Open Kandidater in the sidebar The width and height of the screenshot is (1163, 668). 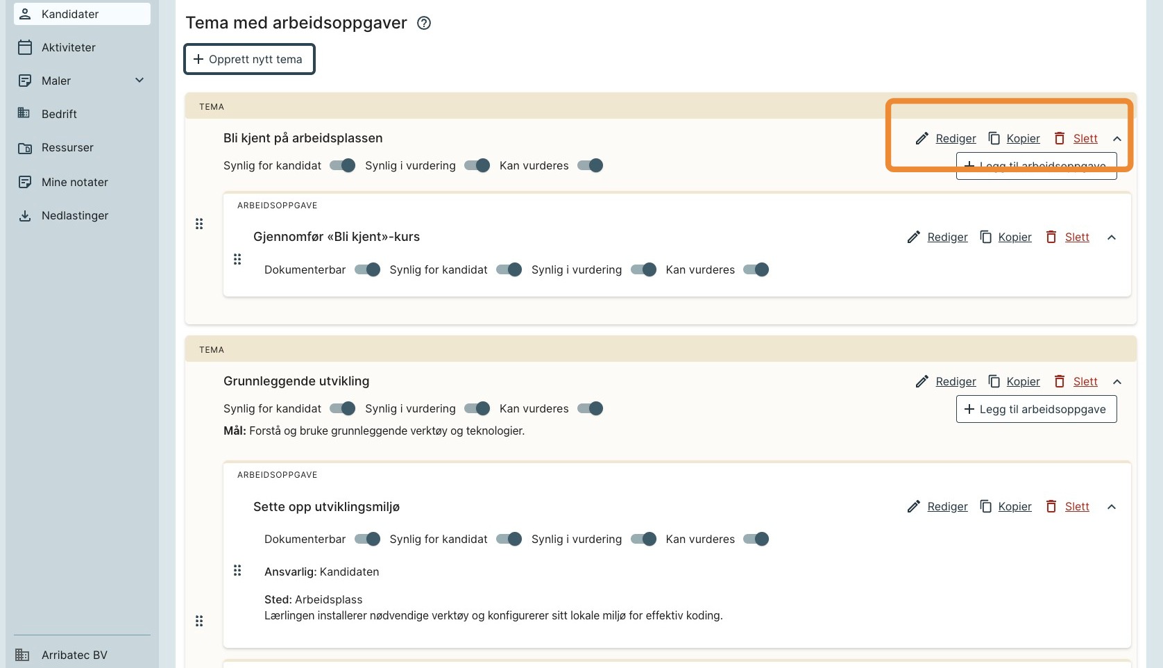pos(70,14)
